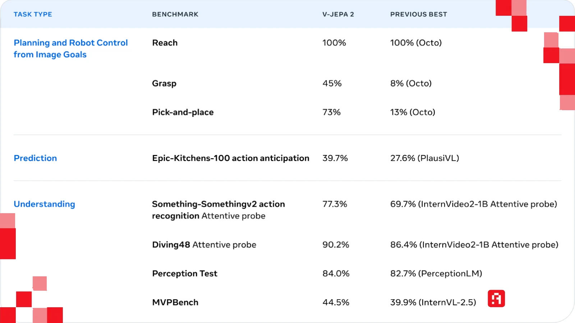Select the 13% (Octo) previous best value
575x323 pixels.
coord(413,112)
